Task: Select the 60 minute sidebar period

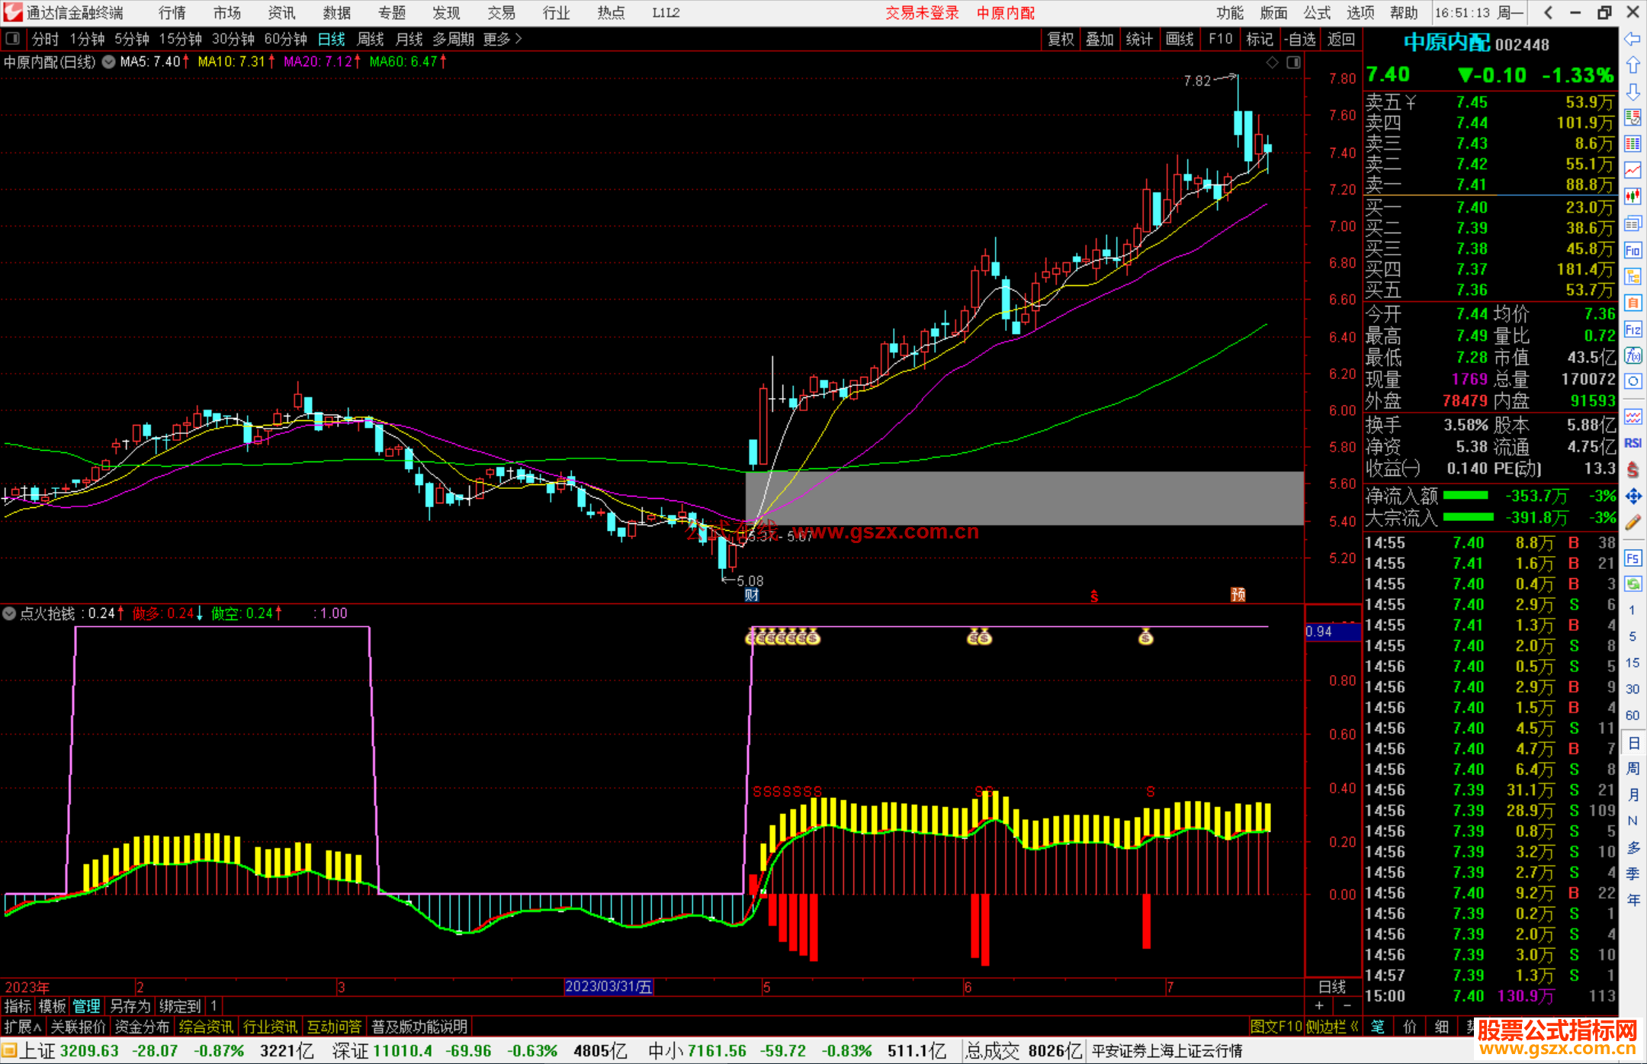Action: (1633, 715)
